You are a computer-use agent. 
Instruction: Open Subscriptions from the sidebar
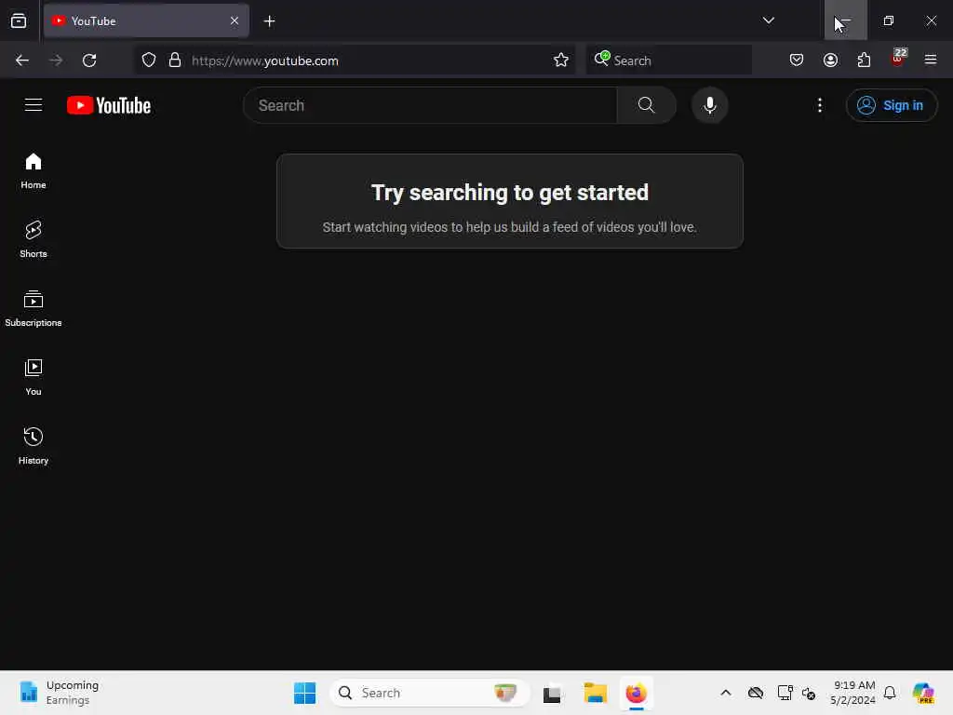34,309
